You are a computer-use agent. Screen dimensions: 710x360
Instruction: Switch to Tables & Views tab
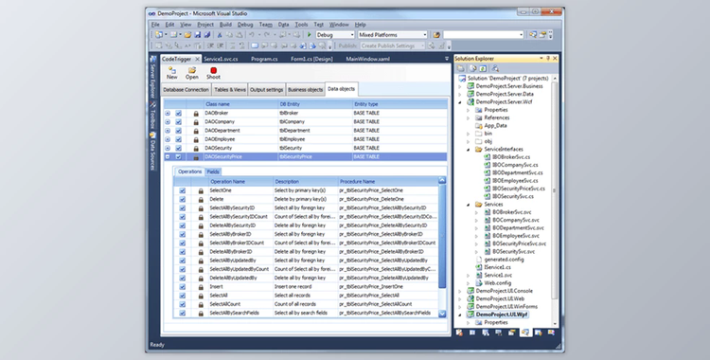tap(230, 90)
